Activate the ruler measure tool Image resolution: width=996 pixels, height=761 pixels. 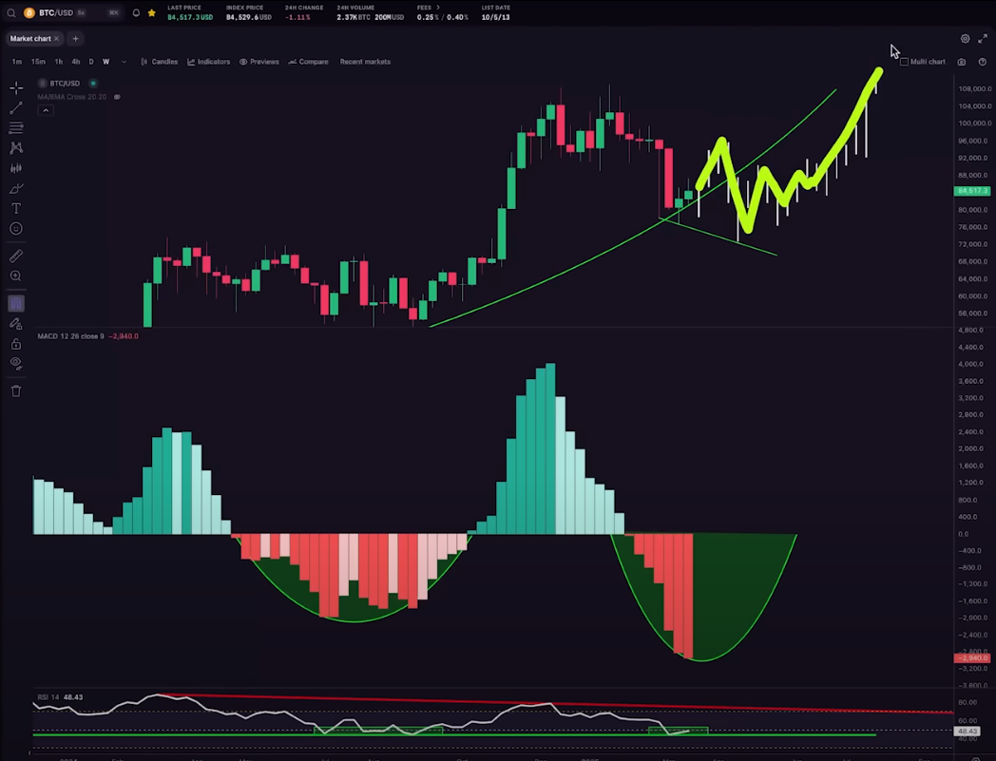click(16, 256)
